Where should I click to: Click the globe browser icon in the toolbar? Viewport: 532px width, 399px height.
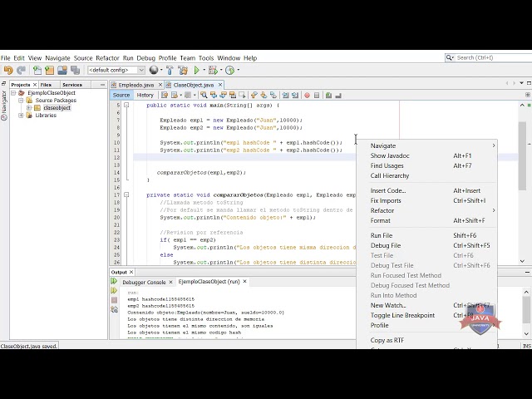[x=154, y=70]
